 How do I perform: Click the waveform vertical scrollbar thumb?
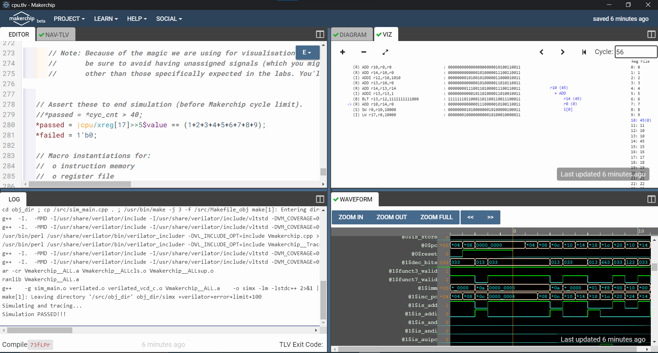coord(654,267)
